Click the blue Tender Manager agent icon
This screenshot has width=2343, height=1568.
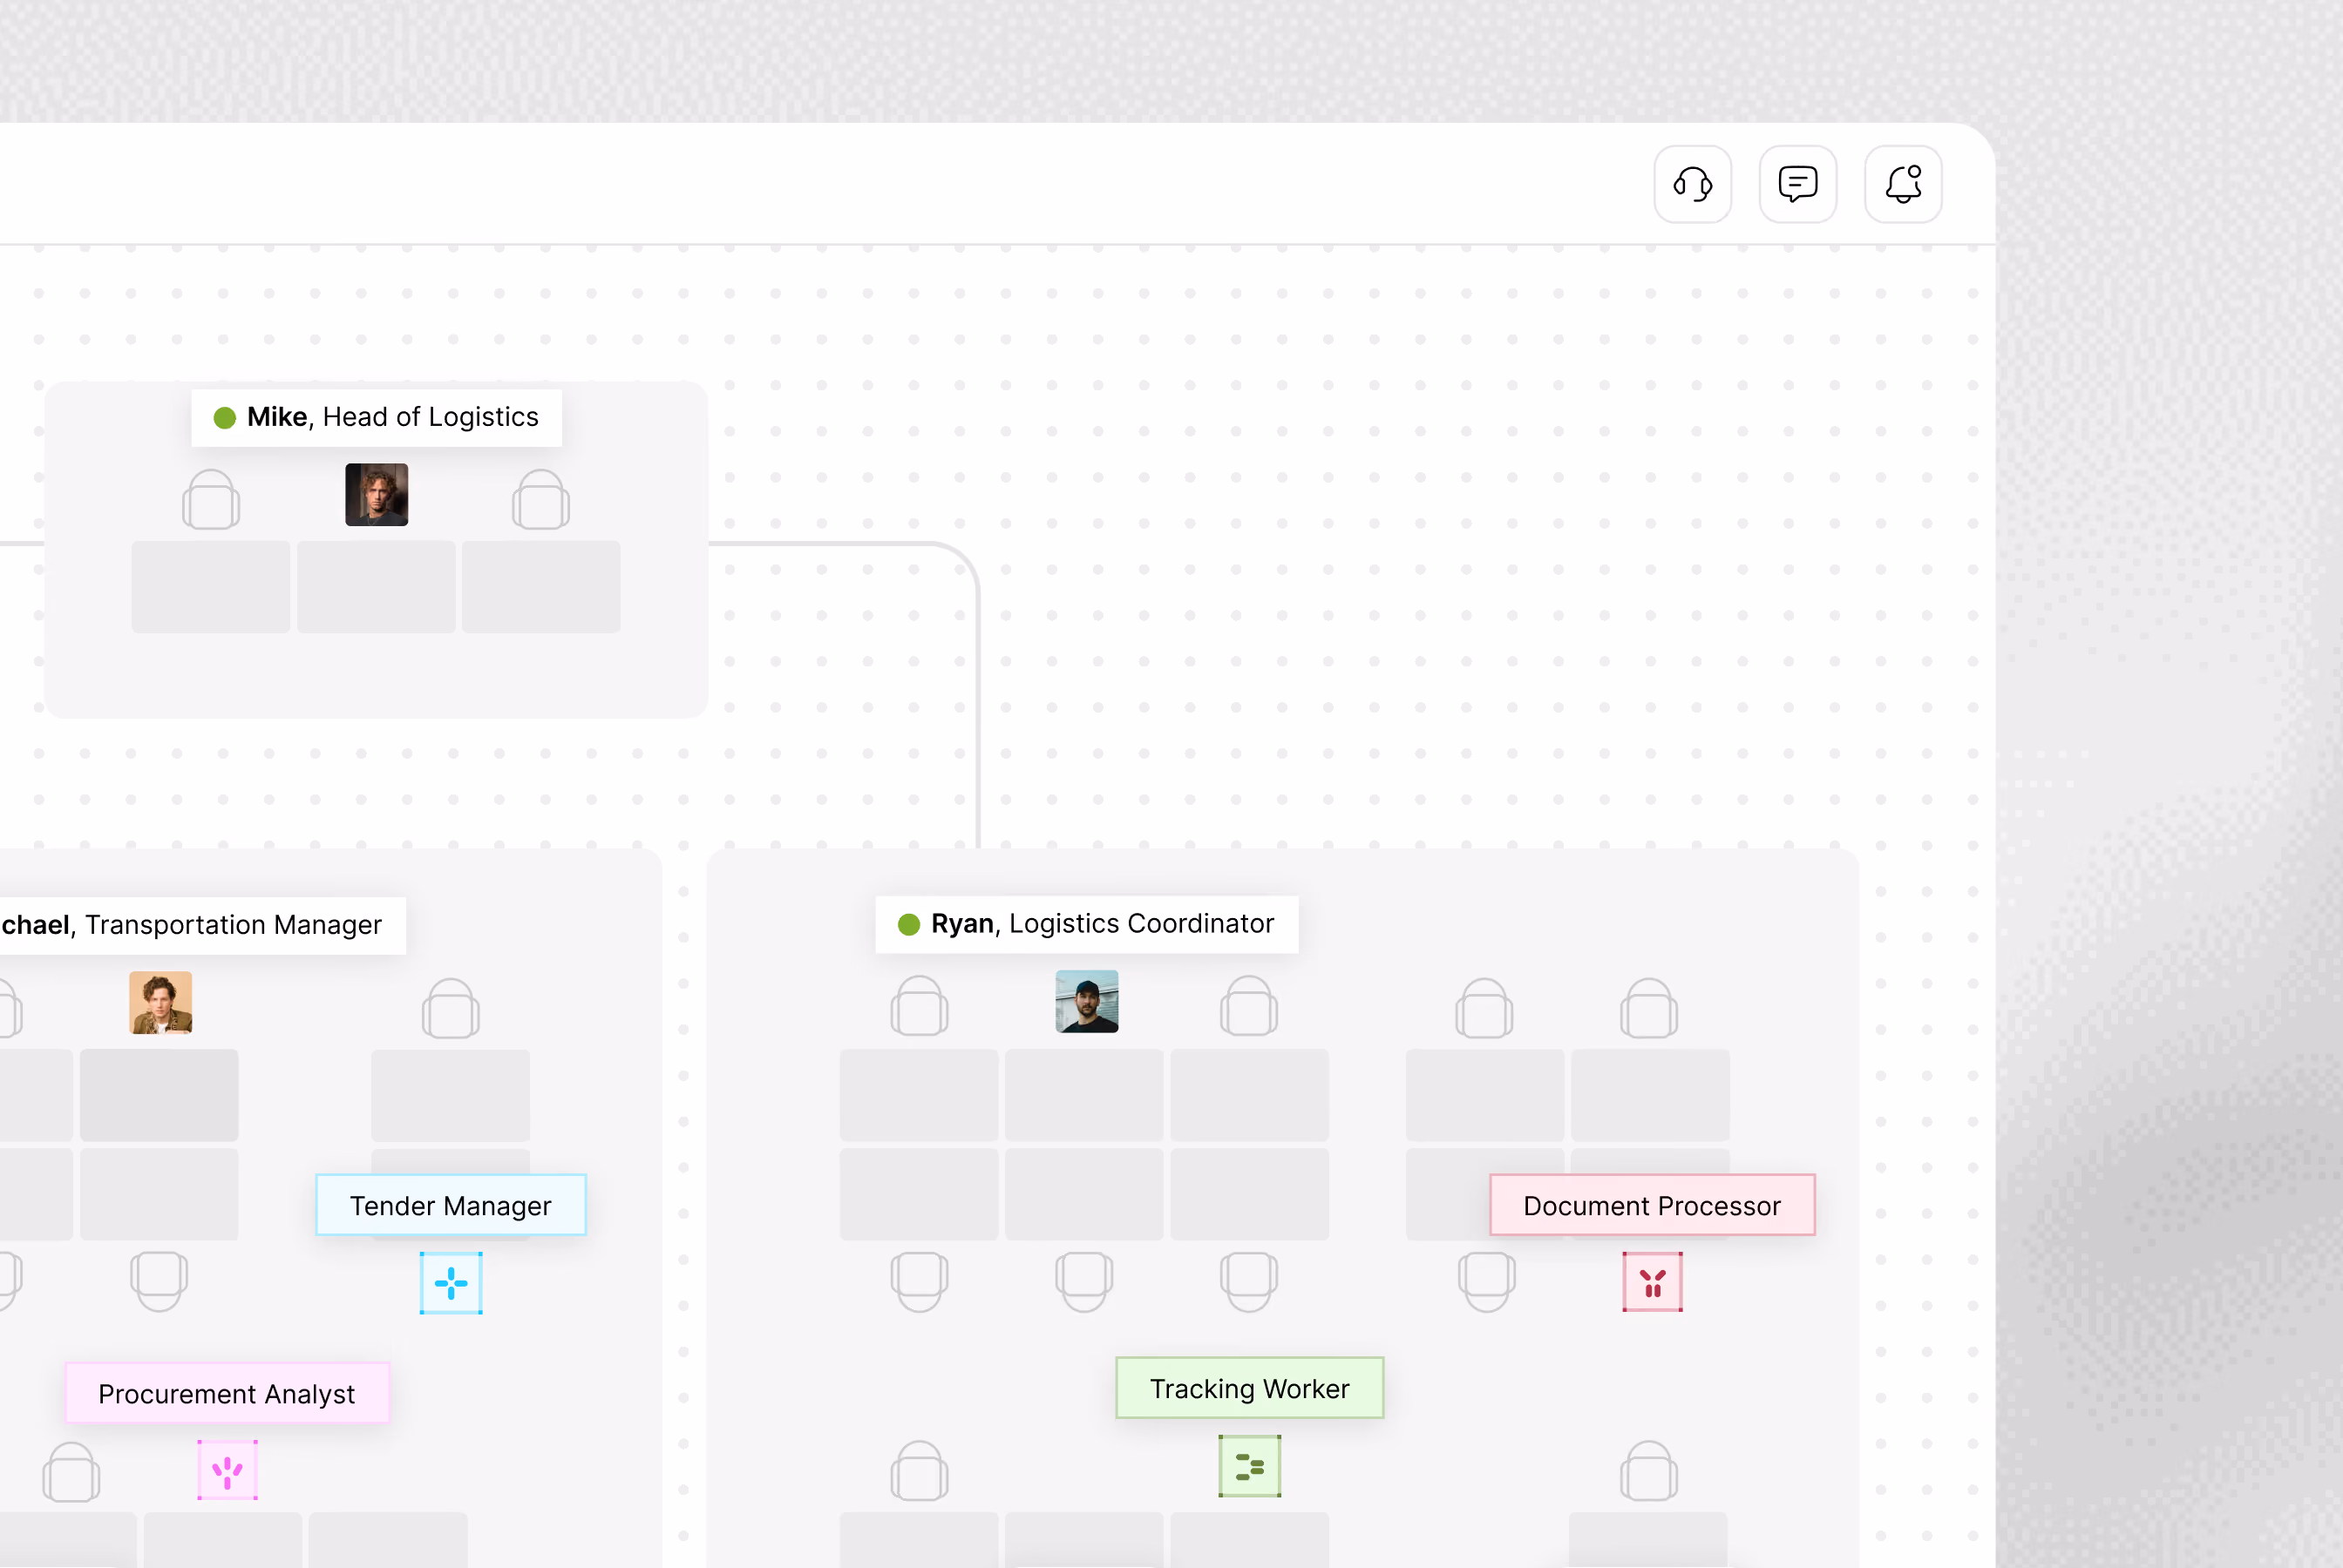point(452,1283)
